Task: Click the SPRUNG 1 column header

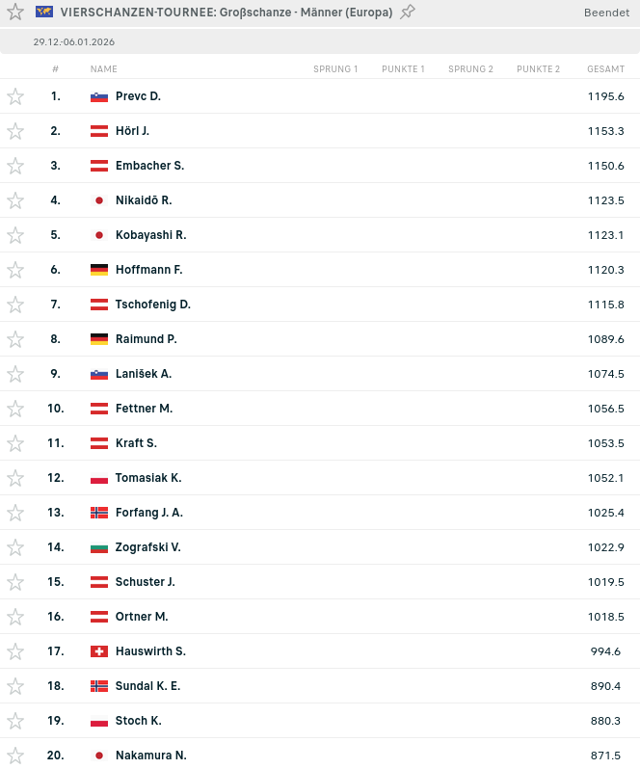Action: point(335,69)
